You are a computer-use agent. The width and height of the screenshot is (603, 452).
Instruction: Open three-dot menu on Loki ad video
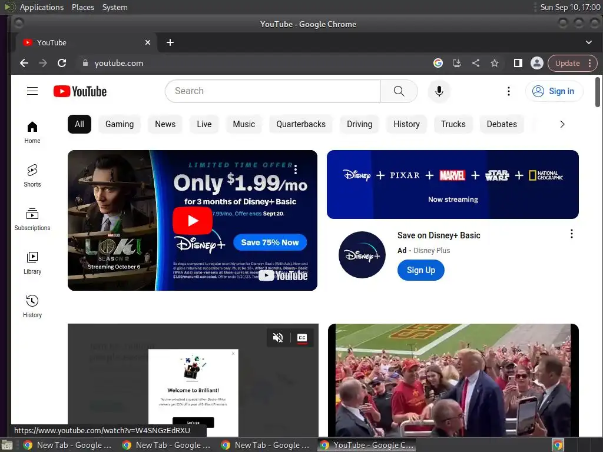point(296,169)
